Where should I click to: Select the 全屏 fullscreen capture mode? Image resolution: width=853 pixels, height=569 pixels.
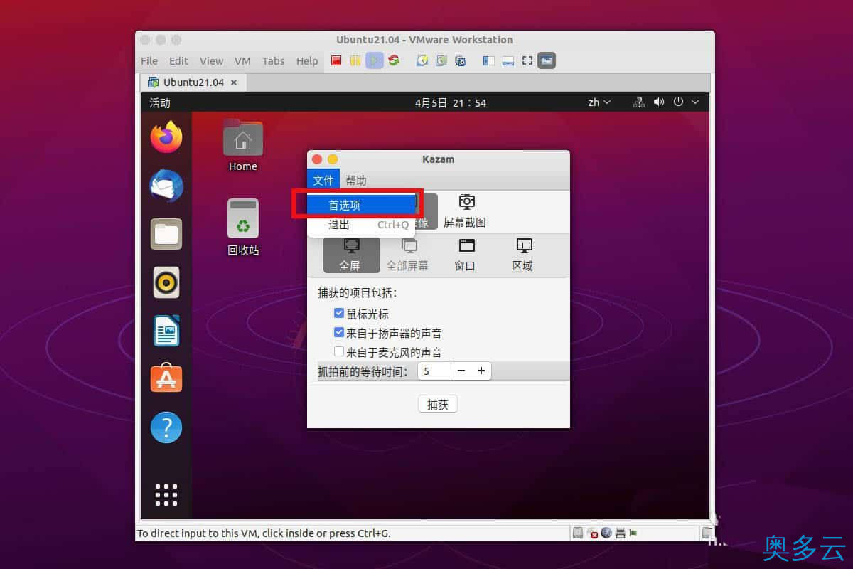[351, 255]
